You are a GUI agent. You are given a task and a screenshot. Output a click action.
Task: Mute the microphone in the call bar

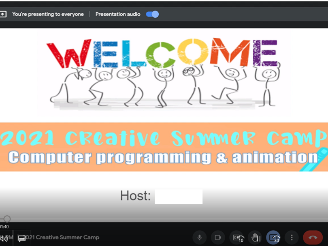point(199,237)
